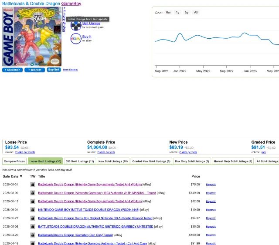Select Loose Sold Listings (30) tab

(45, 161)
